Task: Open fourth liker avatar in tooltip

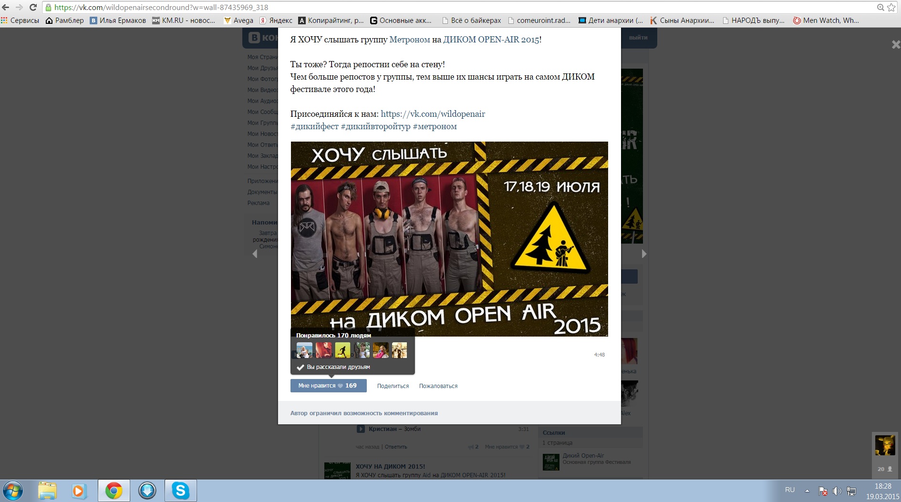Action: [362, 350]
